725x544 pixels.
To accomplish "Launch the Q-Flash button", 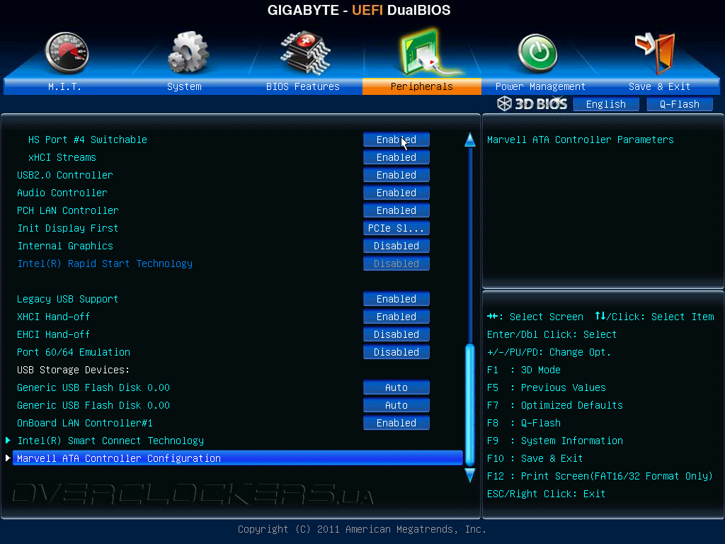I will [x=679, y=104].
